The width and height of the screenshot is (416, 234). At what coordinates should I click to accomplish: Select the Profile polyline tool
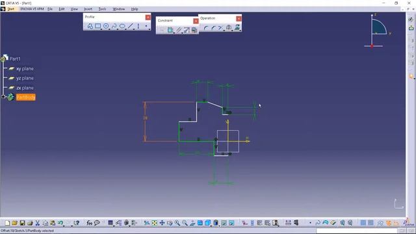click(90, 26)
